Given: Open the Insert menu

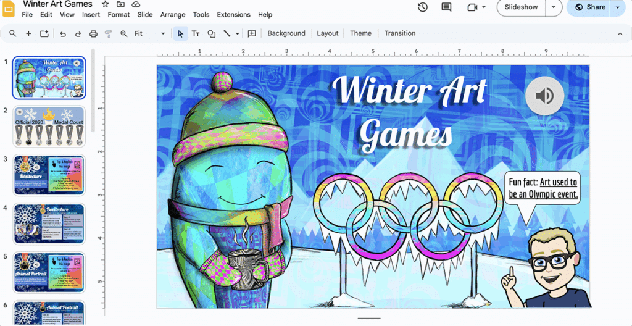Looking at the screenshot, I should [x=91, y=15].
